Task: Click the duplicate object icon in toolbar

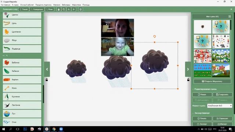Action: (x=64, y=10)
